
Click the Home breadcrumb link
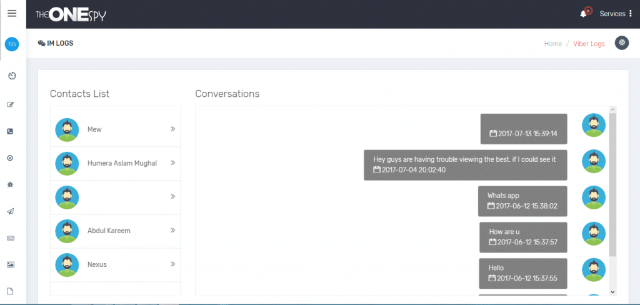(552, 44)
